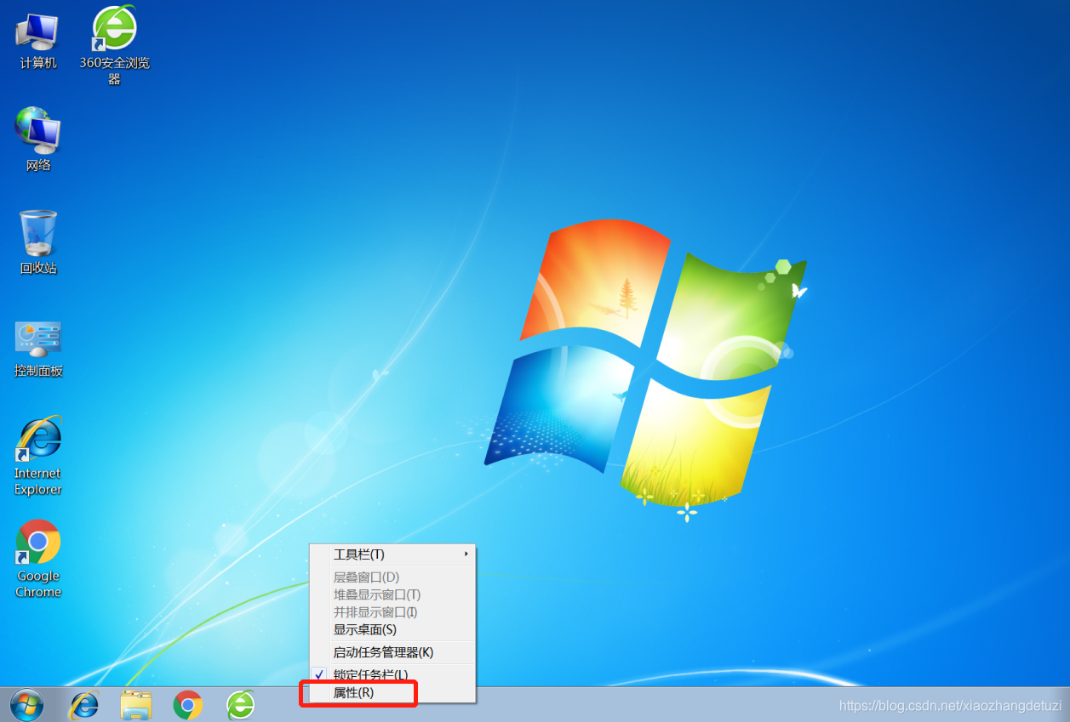Click the greyed 堆叠显示窗口(T) entry
Viewport: 1070px width, 722px height.
coord(392,594)
